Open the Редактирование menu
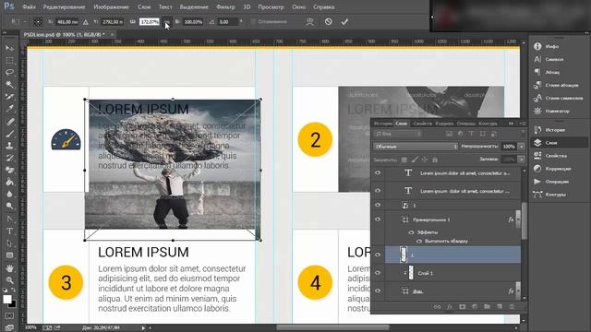 pos(64,6)
